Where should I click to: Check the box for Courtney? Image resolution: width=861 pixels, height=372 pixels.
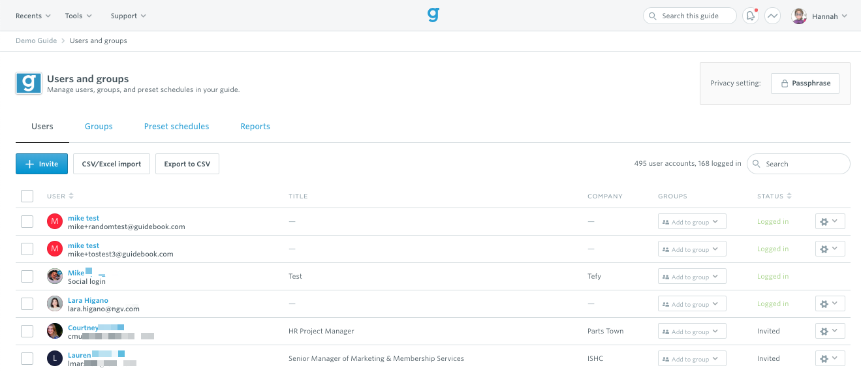[x=27, y=331]
